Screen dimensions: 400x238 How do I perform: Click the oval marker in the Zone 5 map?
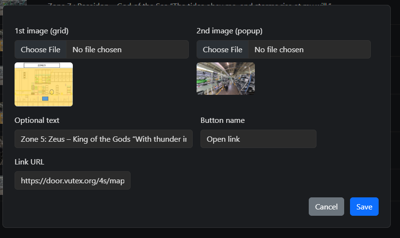pos(51,91)
